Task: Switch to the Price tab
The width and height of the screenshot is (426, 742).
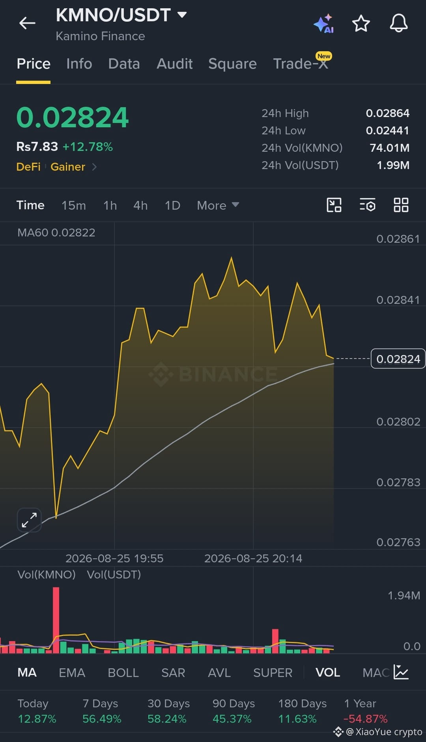Action: pos(34,64)
